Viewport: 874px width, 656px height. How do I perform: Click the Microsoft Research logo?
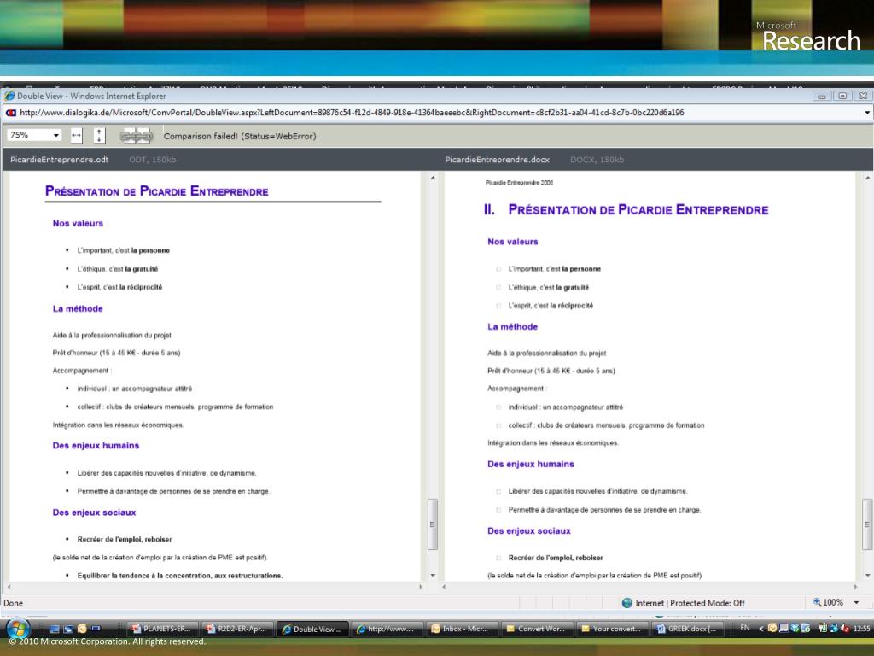pyautogui.click(x=808, y=36)
